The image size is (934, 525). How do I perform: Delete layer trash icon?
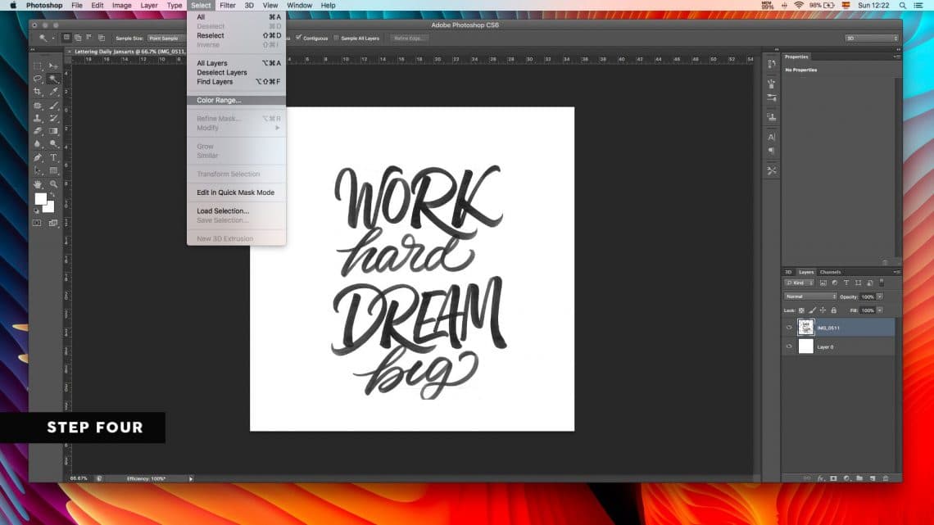pos(886,478)
